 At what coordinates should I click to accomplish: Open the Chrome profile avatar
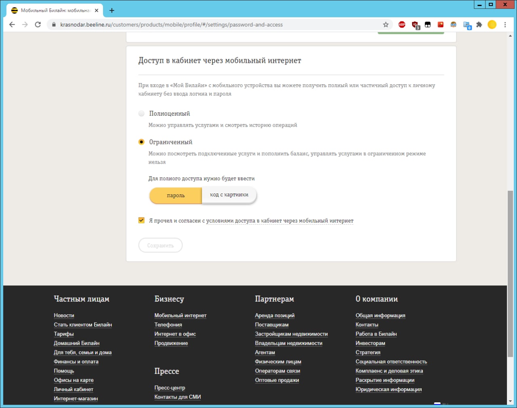pyautogui.click(x=492, y=25)
